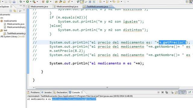
Task: Select the TestMedicamento.java editor tab
Action: (97, 7)
